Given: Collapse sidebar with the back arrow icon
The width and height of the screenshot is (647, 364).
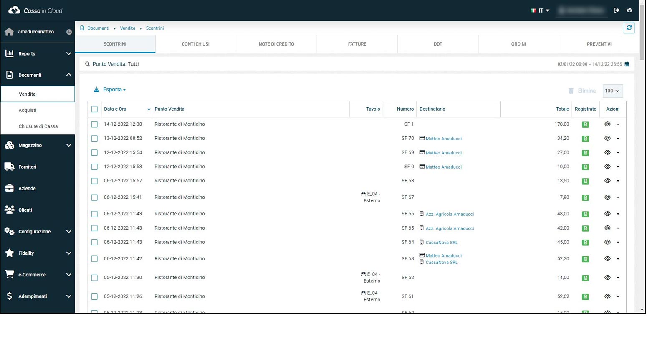Looking at the screenshot, I should [69, 32].
